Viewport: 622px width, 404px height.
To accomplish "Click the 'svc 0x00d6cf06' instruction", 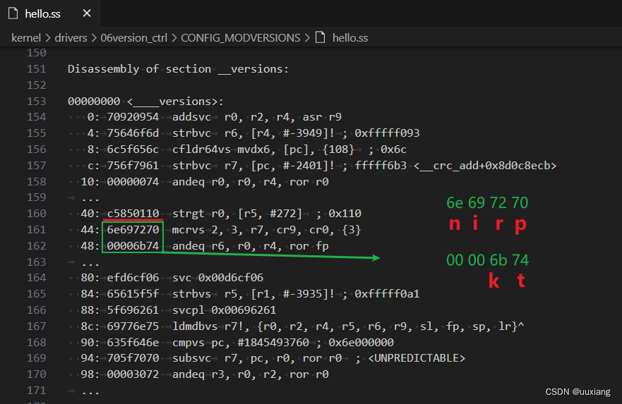I will pos(217,278).
